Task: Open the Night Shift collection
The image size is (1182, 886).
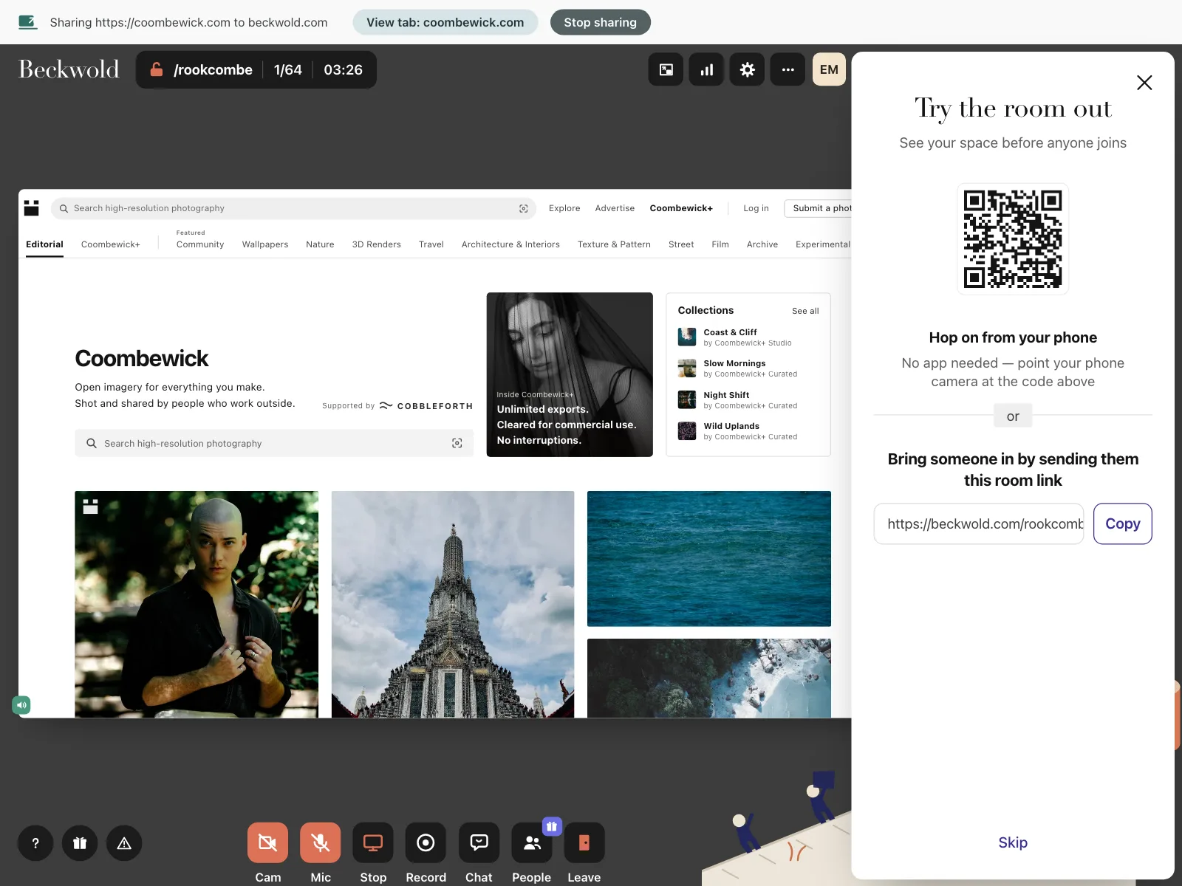Action: coord(748,399)
